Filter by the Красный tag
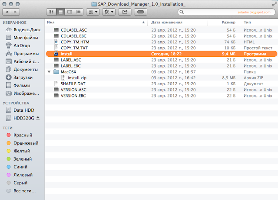Viewport: 278px width, 200px height. click(x=19, y=135)
